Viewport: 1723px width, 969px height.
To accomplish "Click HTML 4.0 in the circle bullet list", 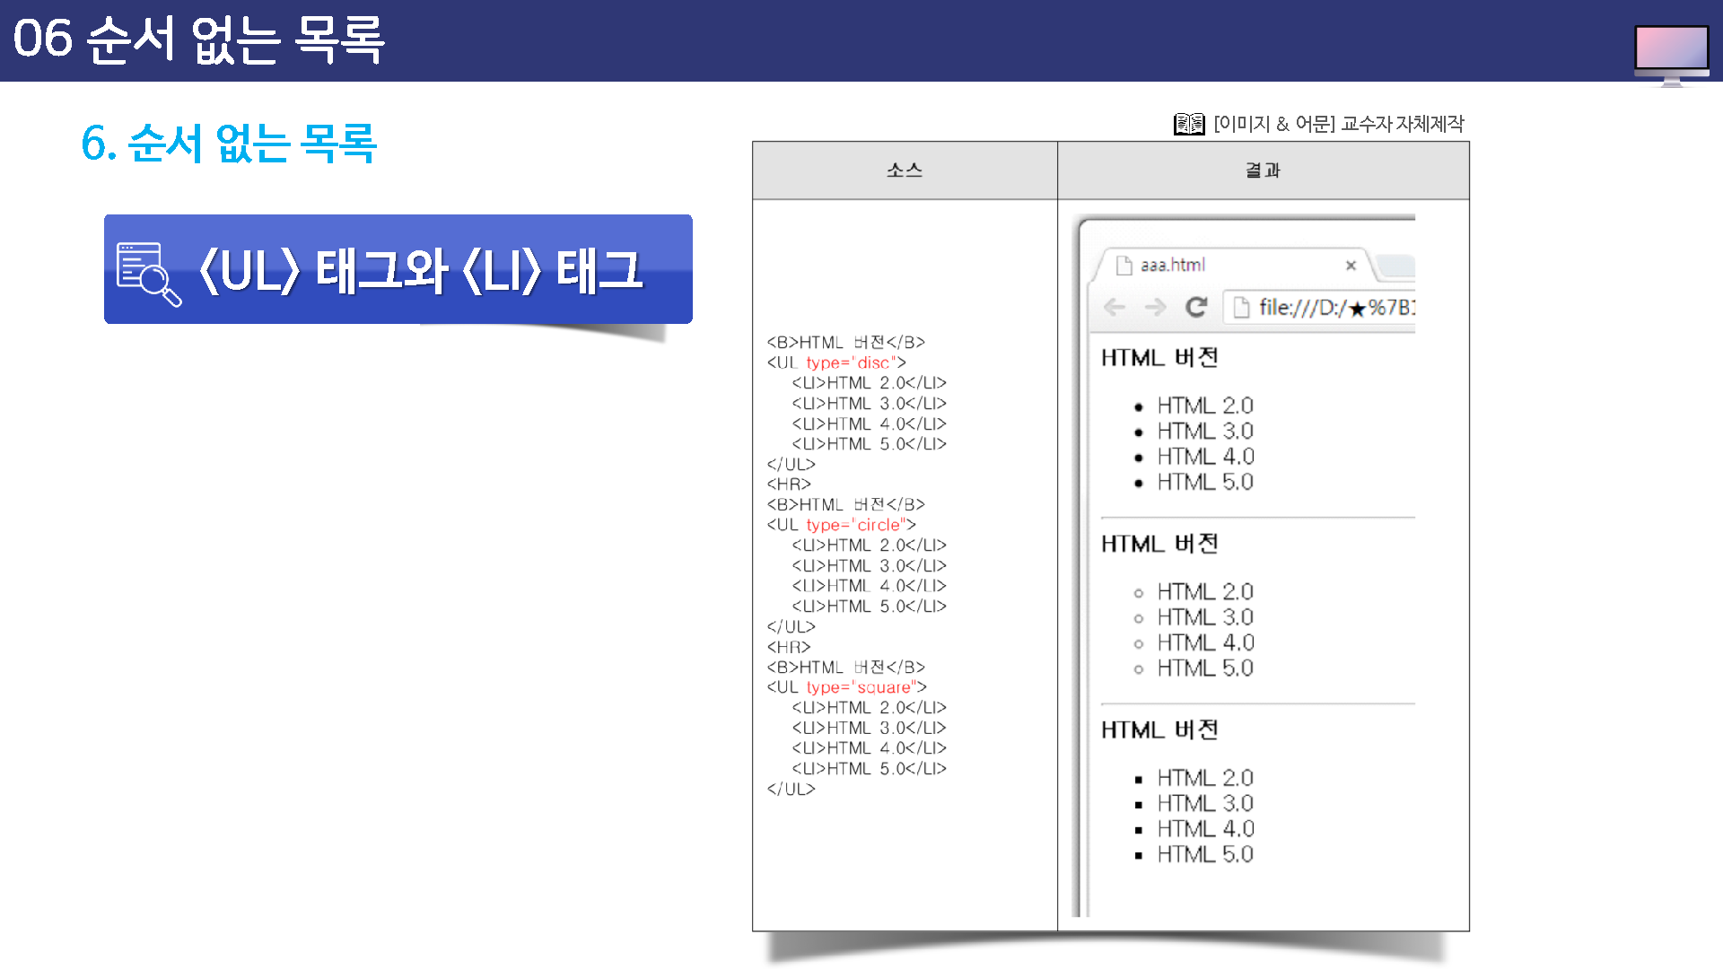I will pyautogui.click(x=1205, y=642).
